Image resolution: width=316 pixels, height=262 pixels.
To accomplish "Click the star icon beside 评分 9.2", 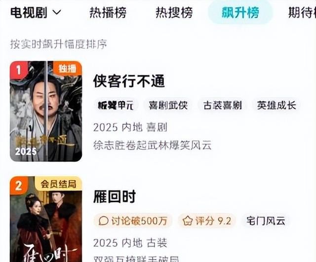I will click(x=188, y=221).
